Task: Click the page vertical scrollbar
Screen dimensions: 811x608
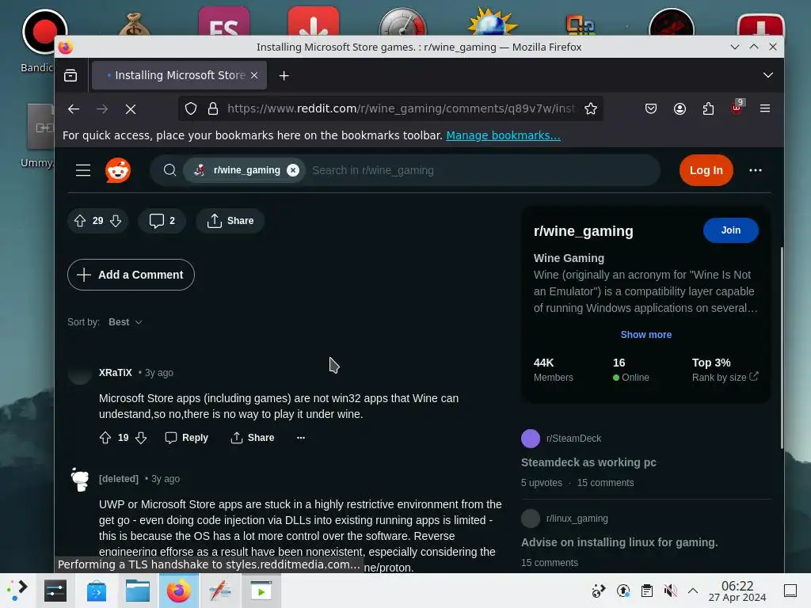Action: point(782,348)
